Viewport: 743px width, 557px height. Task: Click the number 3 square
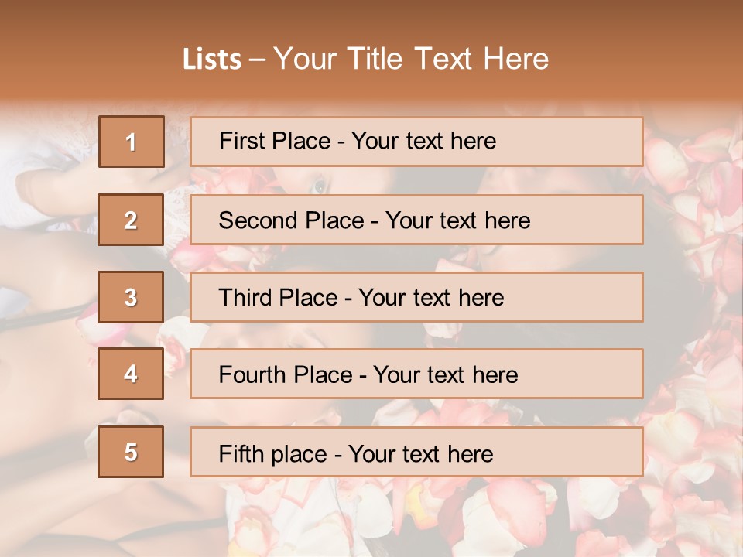pyautogui.click(x=131, y=297)
